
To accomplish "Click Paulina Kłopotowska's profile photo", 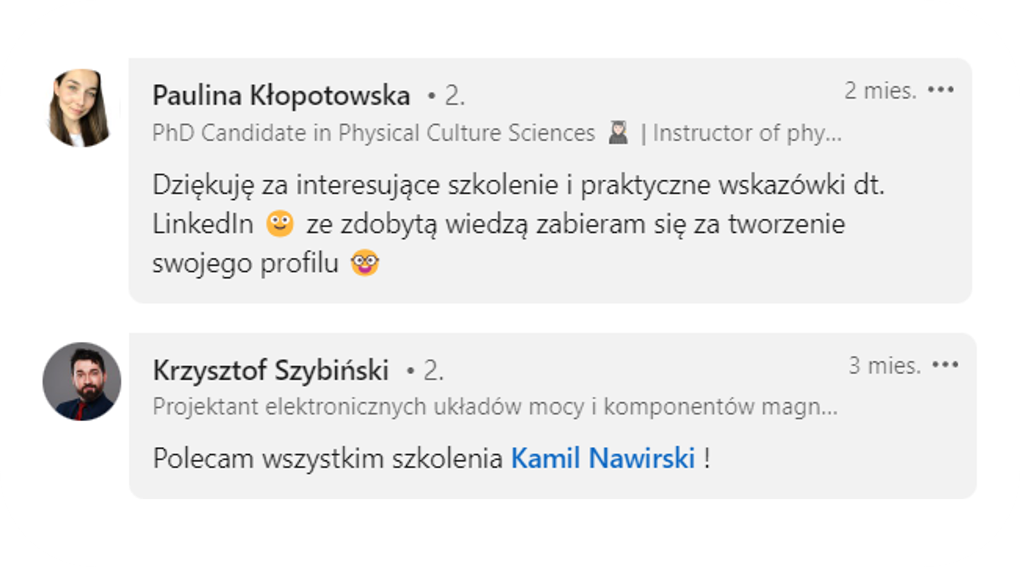I will tap(80, 108).
